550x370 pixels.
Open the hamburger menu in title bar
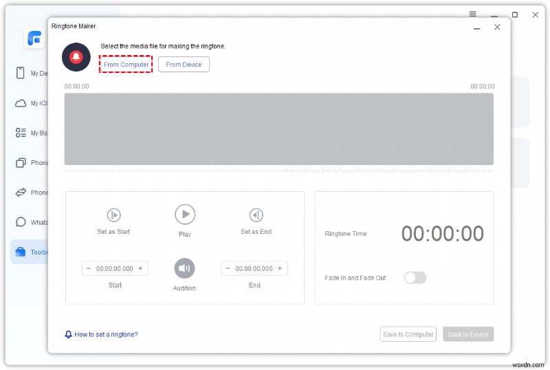click(x=473, y=14)
